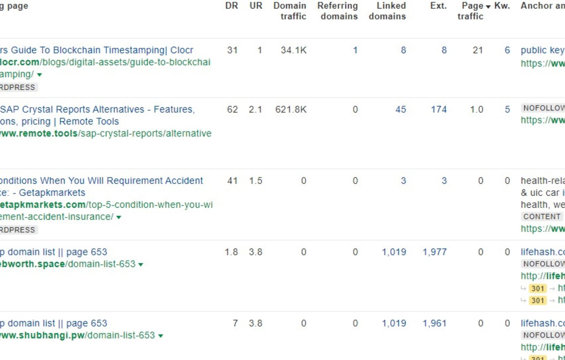Click the NOFOLLOW tag in remote.tools row

click(x=543, y=108)
